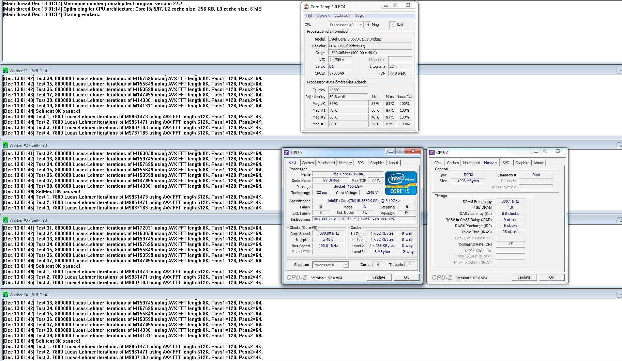The width and height of the screenshot is (622, 361).
Task: Click the Mag #2 current temperature 68°C
Action: pyautogui.click(x=348, y=117)
